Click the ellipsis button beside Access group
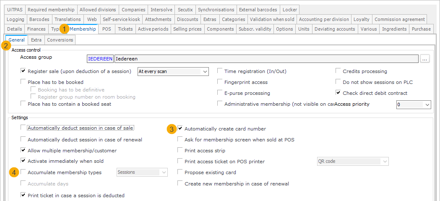This screenshot has width=440, height=201. pyautogui.click(x=425, y=59)
